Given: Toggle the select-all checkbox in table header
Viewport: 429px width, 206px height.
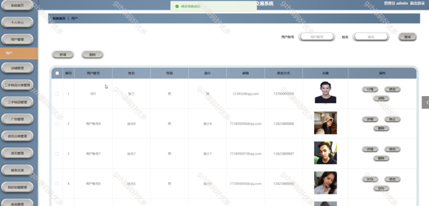Looking at the screenshot, I should coord(57,73).
